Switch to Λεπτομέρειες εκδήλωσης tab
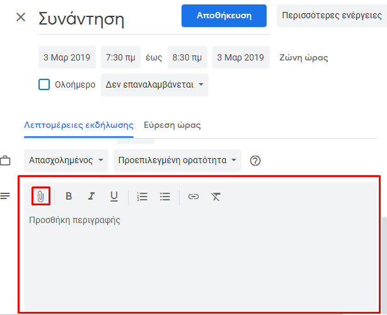The height and width of the screenshot is (315, 387). 79,125
